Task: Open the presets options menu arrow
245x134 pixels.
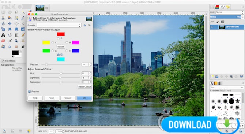Action: 89,25
